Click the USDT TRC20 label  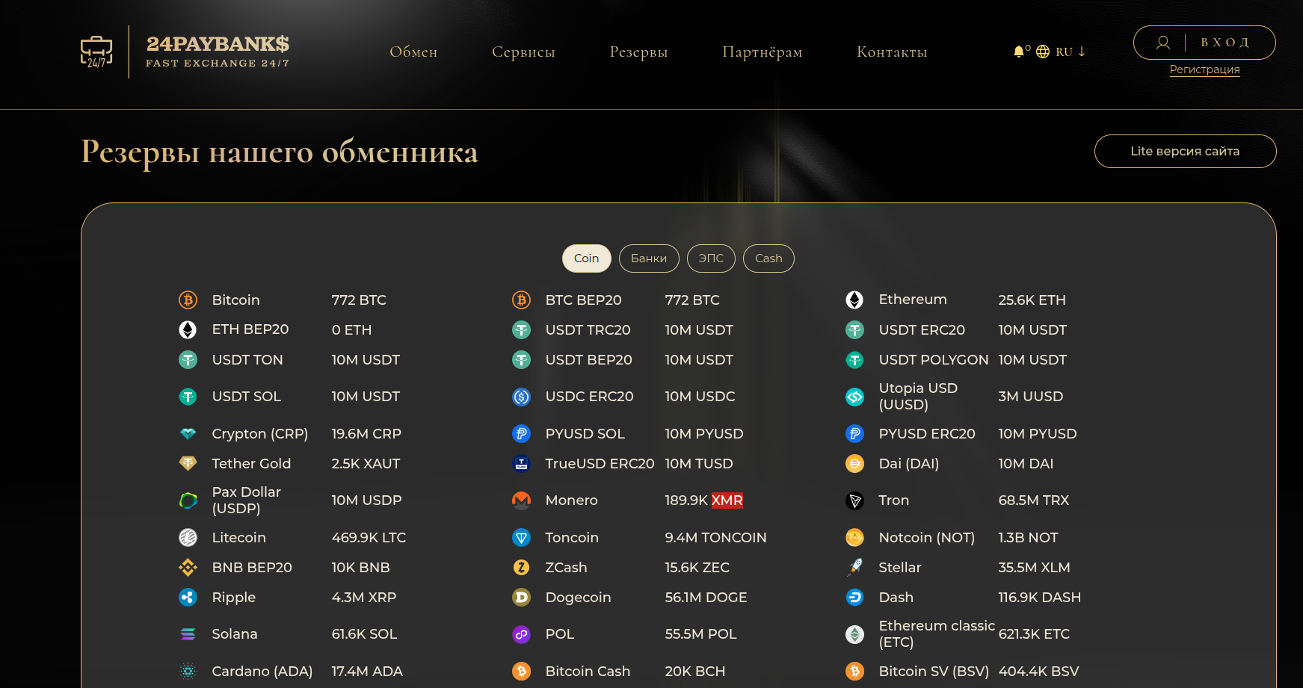coord(588,330)
